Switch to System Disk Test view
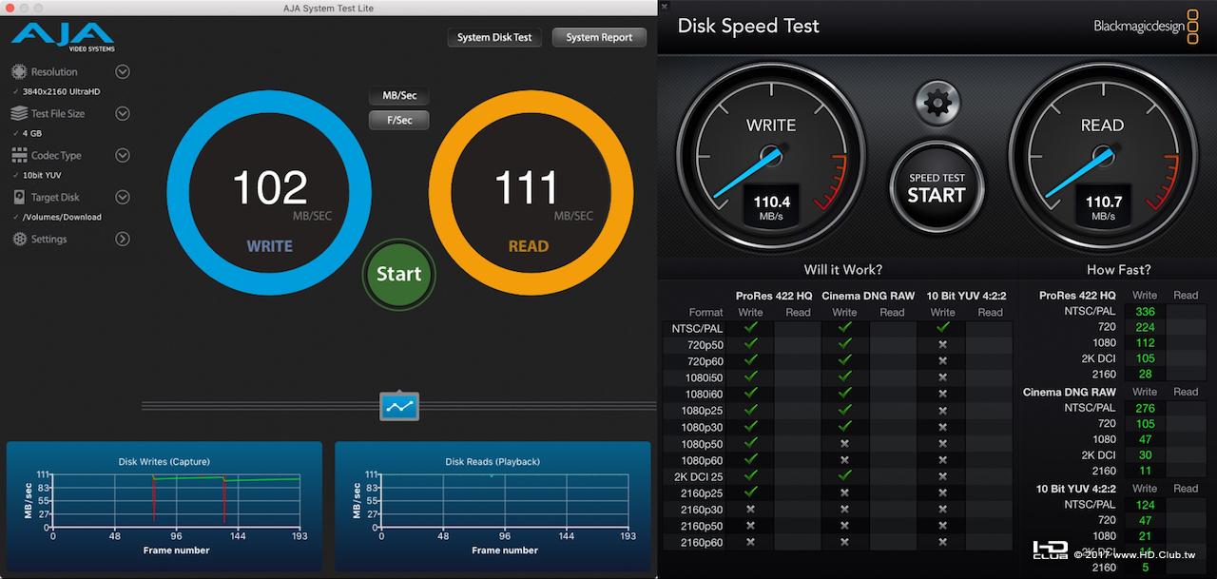Image resolution: width=1217 pixels, height=579 pixels. (x=494, y=38)
